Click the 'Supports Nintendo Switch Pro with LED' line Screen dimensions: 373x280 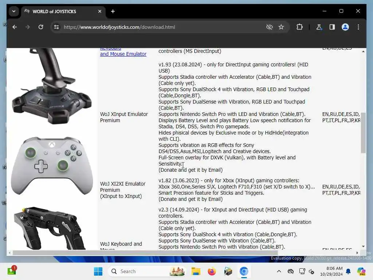[x=232, y=114]
